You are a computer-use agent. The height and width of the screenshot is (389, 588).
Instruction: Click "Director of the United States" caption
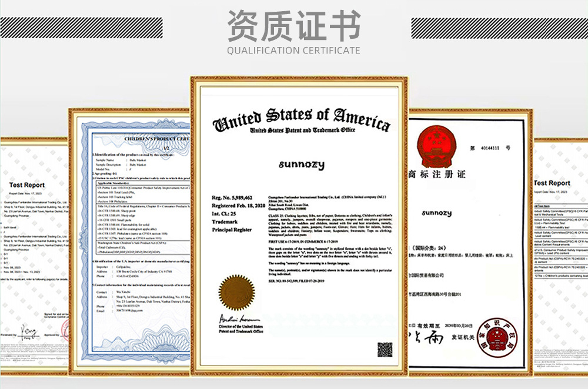click(240, 327)
